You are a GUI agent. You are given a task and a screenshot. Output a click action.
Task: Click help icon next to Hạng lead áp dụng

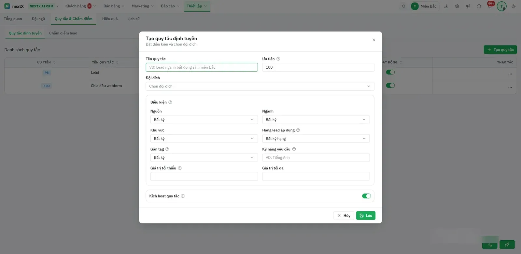[x=298, y=130]
